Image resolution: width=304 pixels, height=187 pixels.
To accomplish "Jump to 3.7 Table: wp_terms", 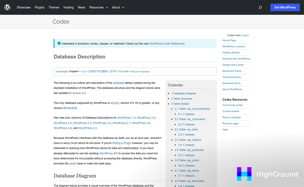I will 187,171.
